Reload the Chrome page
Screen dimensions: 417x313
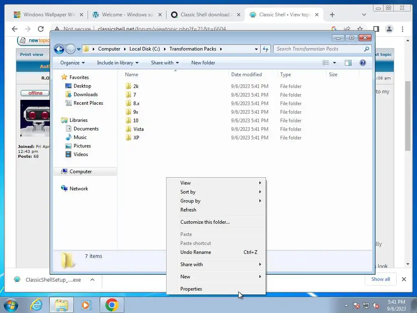(41, 29)
